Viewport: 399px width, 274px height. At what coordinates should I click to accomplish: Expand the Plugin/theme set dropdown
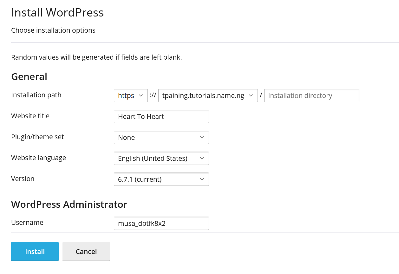tap(161, 137)
